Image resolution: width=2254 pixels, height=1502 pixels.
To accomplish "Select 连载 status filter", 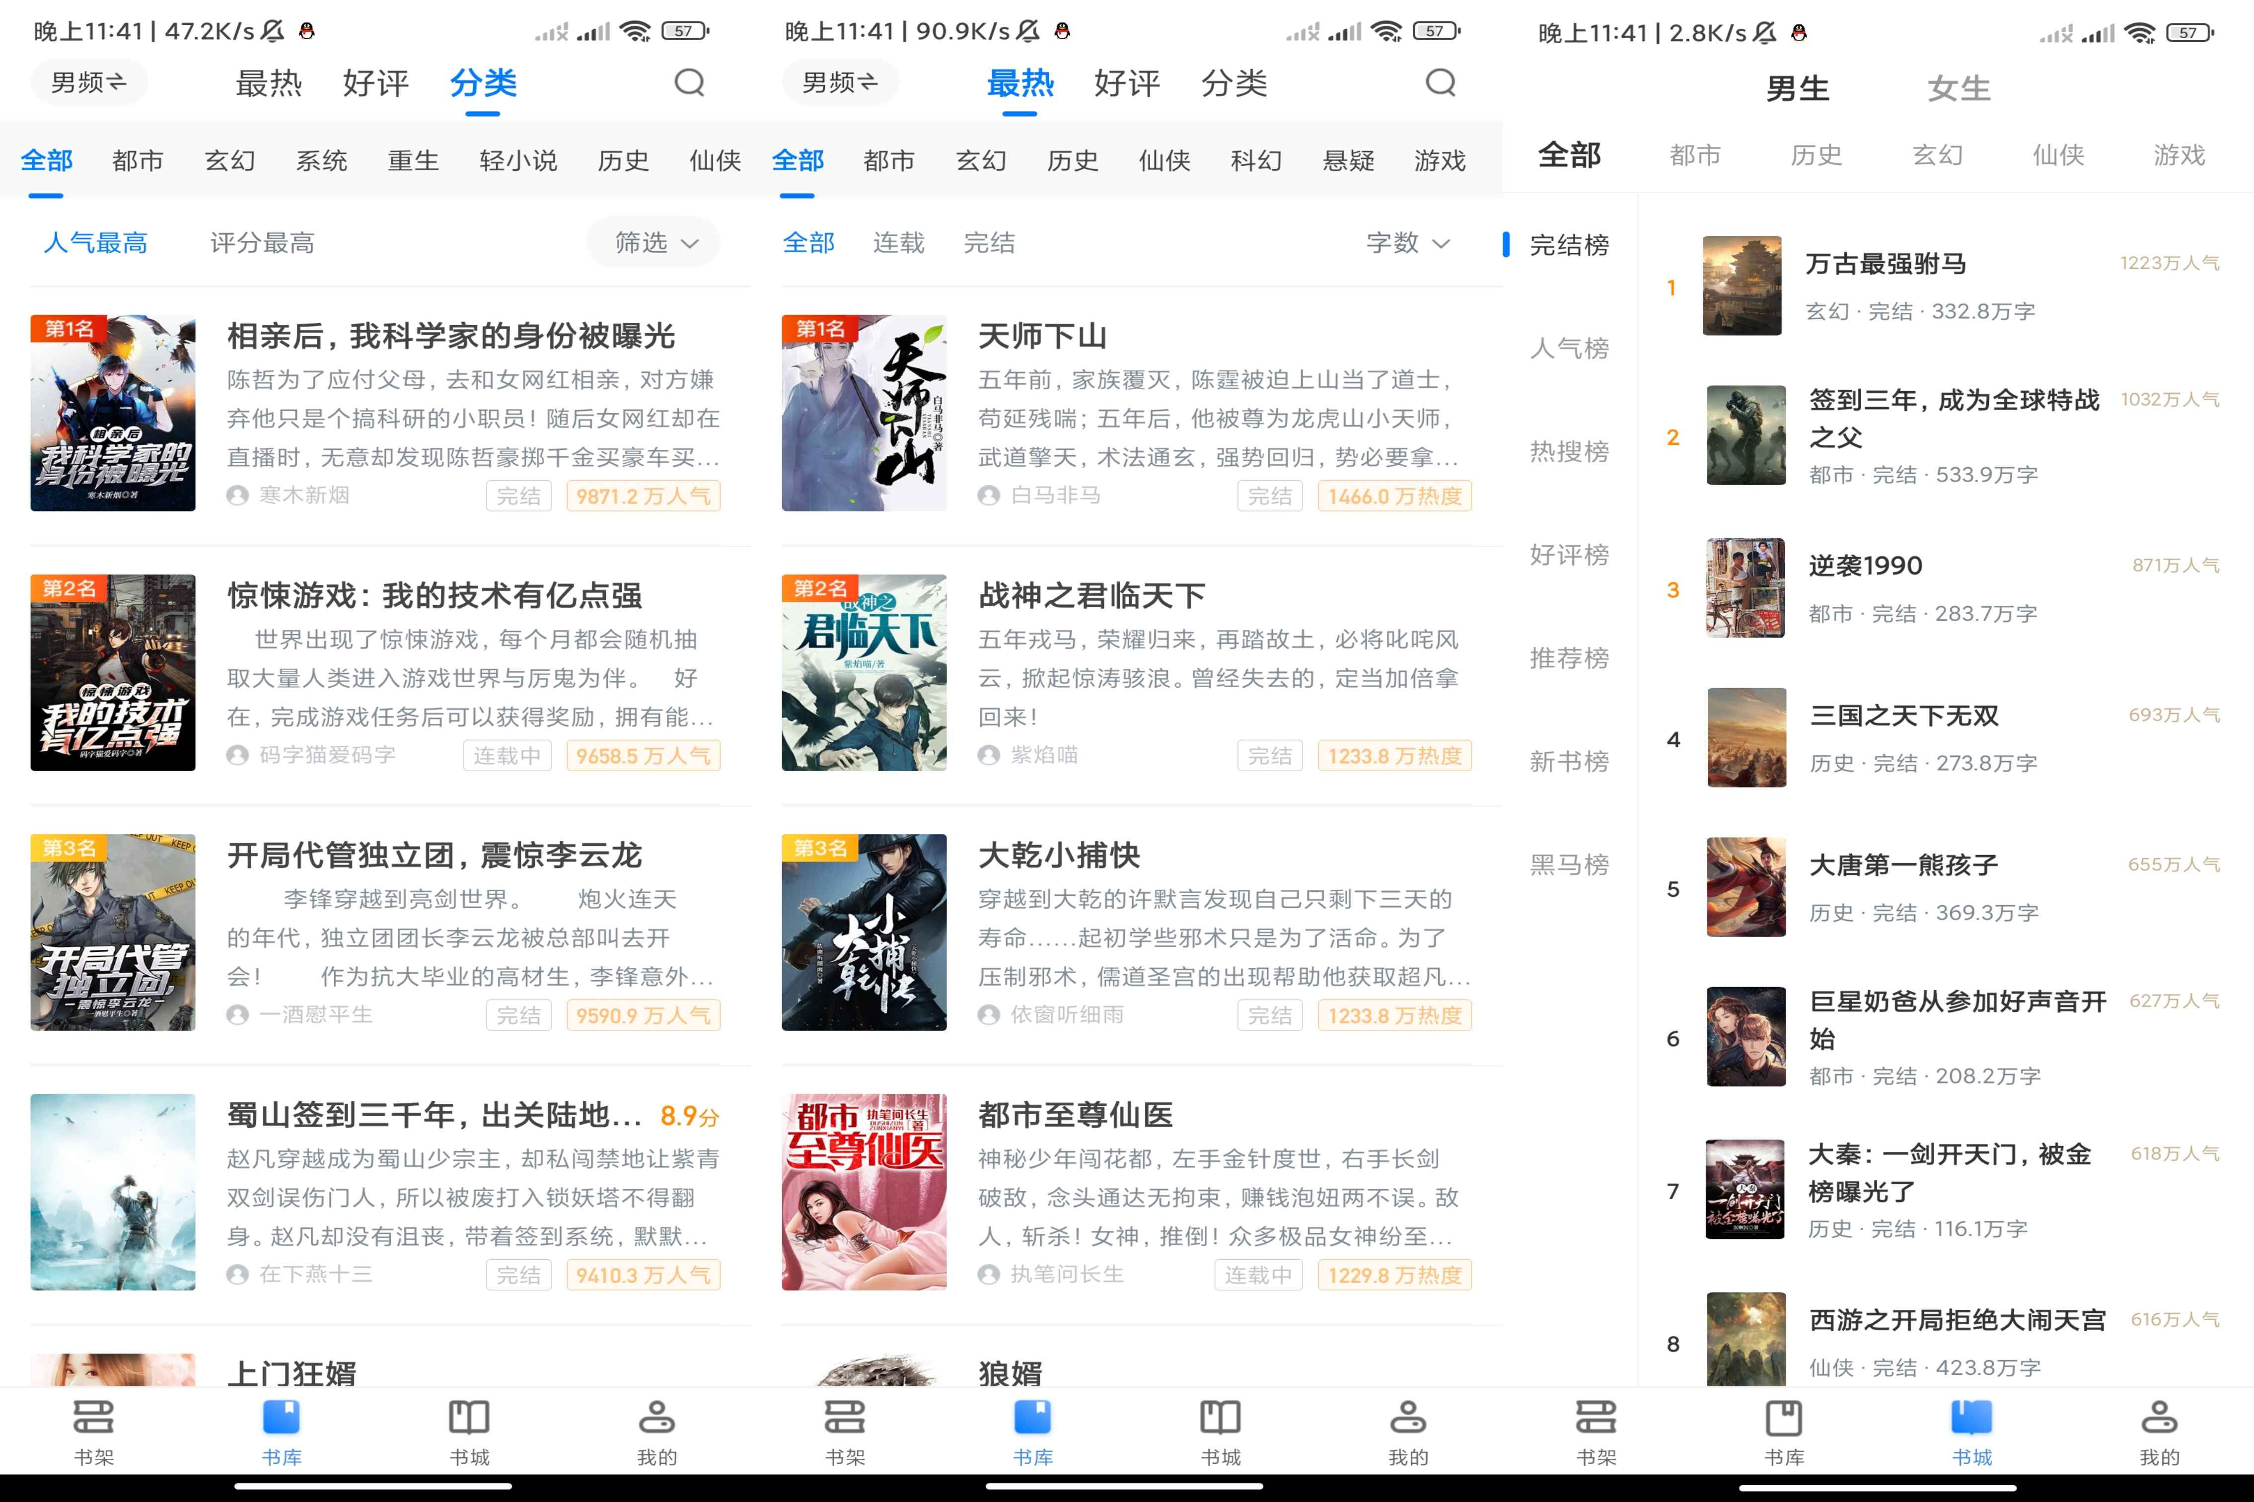I will (898, 242).
